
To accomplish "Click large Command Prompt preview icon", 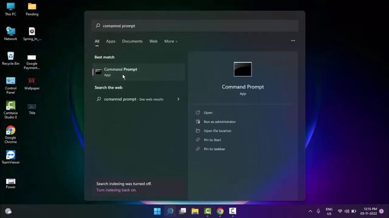I will [x=243, y=69].
